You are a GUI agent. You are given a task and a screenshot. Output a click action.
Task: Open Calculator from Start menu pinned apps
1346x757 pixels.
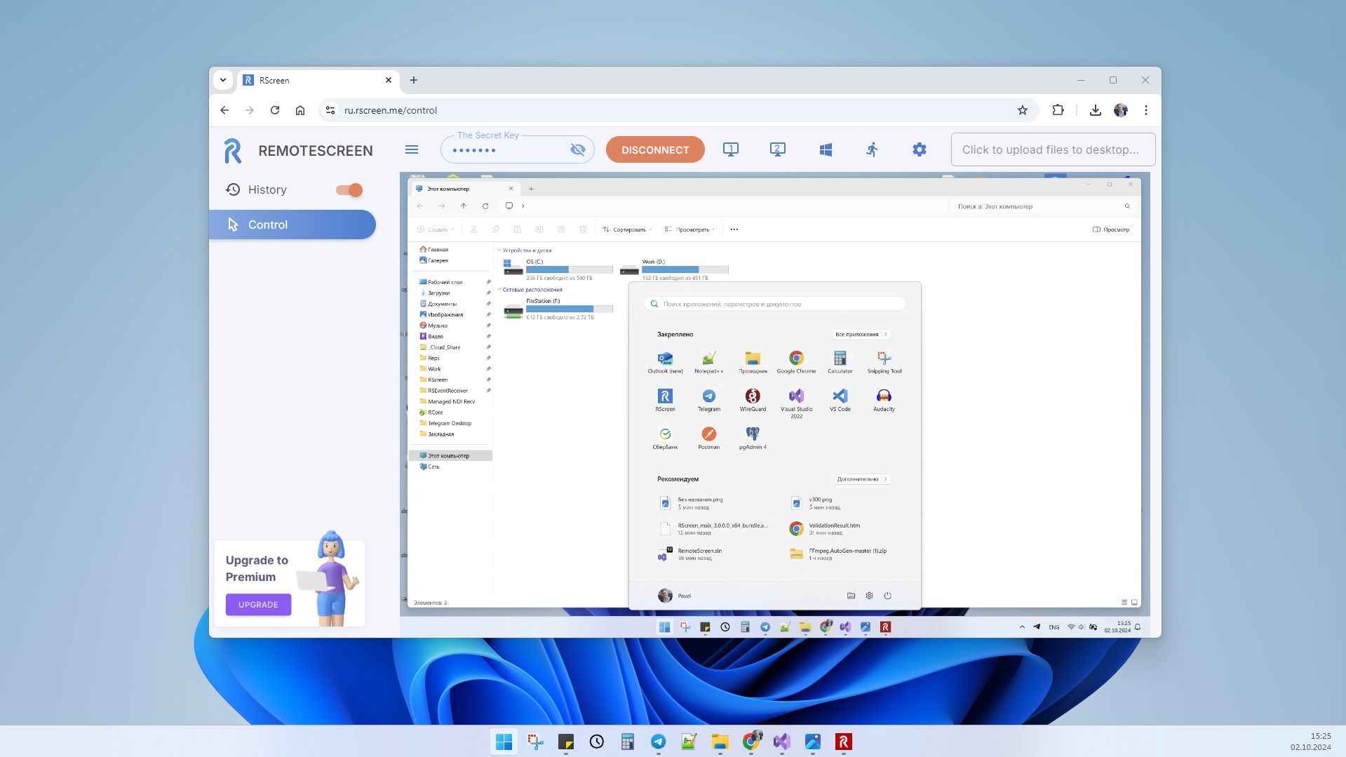click(x=840, y=363)
